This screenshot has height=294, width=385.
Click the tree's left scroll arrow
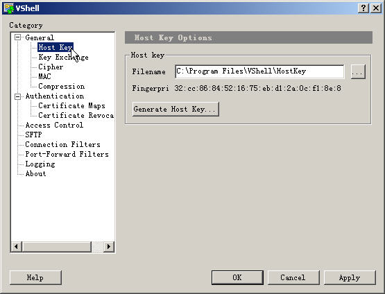pos(16,246)
